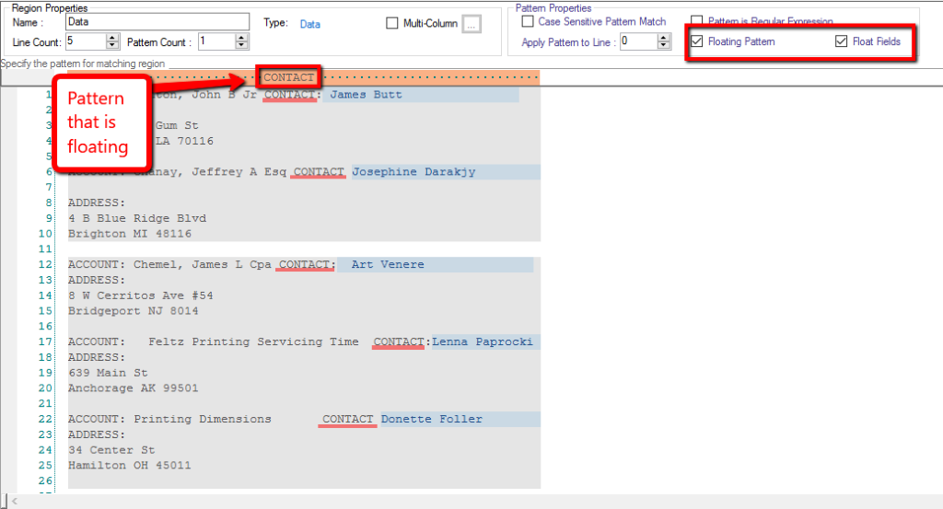The height and width of the screenshot is (509, 943).
Task: Click the Pattern Count input box
Action: click(215, 41)
